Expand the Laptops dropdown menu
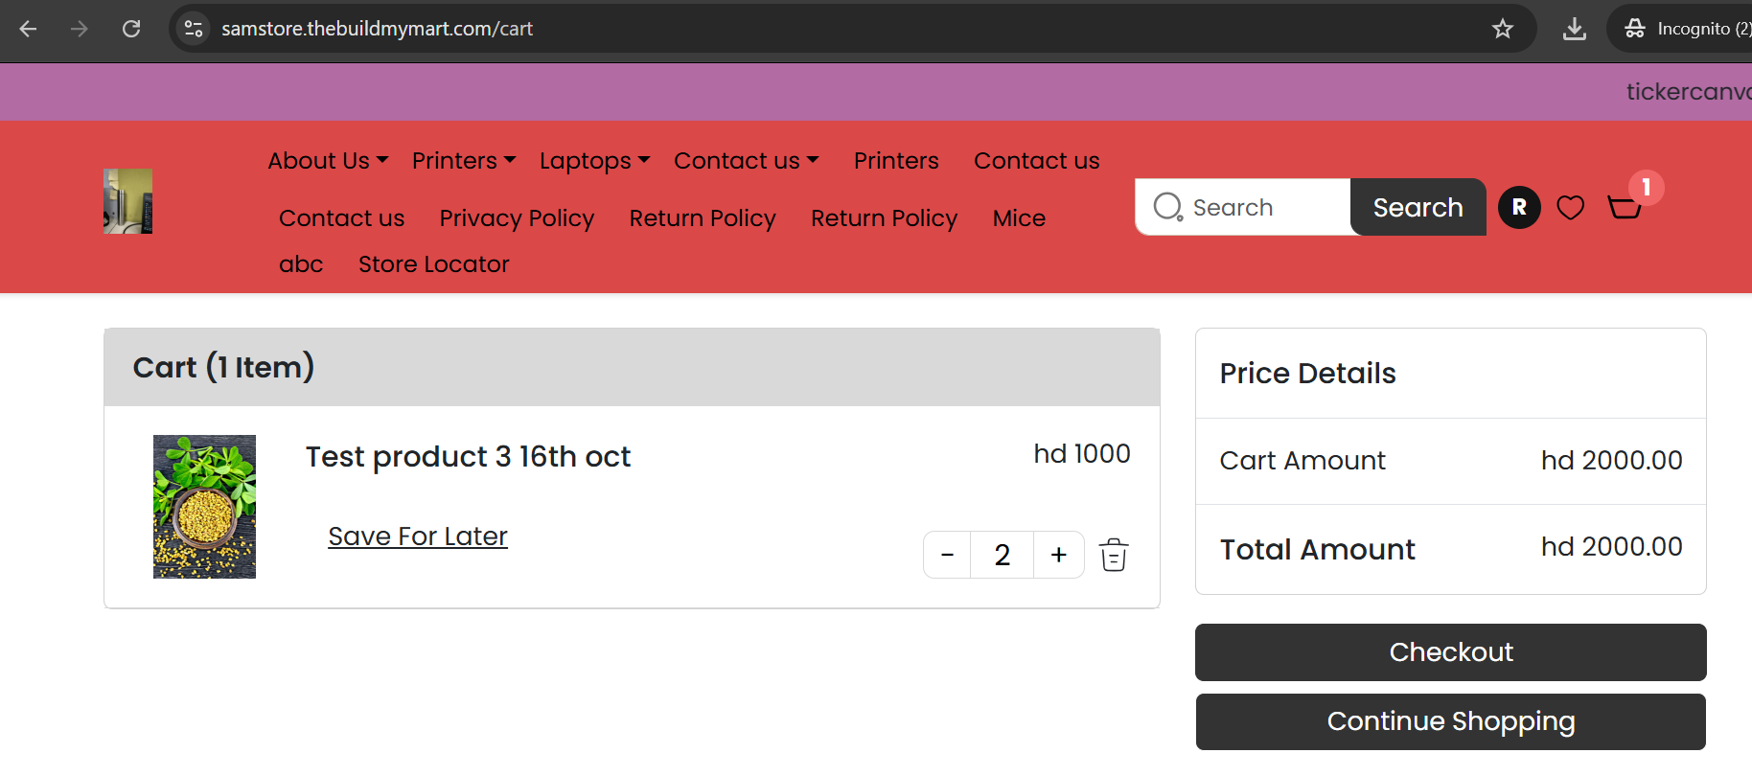The image size is (1752, 776). pos(594,160)
